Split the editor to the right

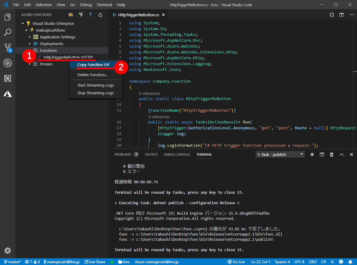point(342,15)
